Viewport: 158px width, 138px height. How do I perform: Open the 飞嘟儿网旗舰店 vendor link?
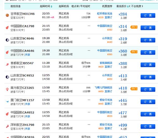click(103, 87)
